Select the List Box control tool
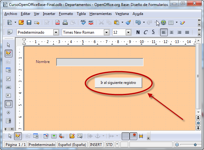 (8, 121)
